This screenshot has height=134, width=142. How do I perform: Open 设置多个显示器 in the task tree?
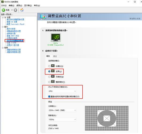(x=13, y=45)
